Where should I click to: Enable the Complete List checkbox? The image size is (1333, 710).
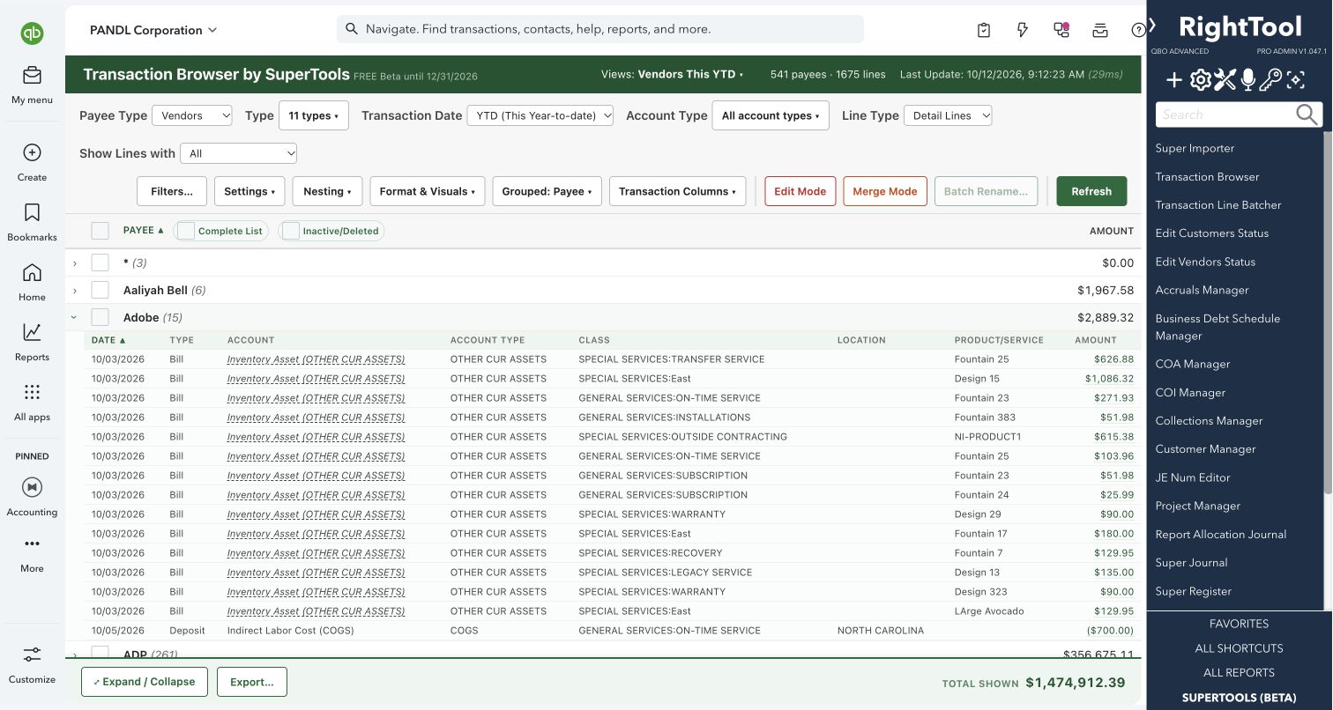coord(186,231)
